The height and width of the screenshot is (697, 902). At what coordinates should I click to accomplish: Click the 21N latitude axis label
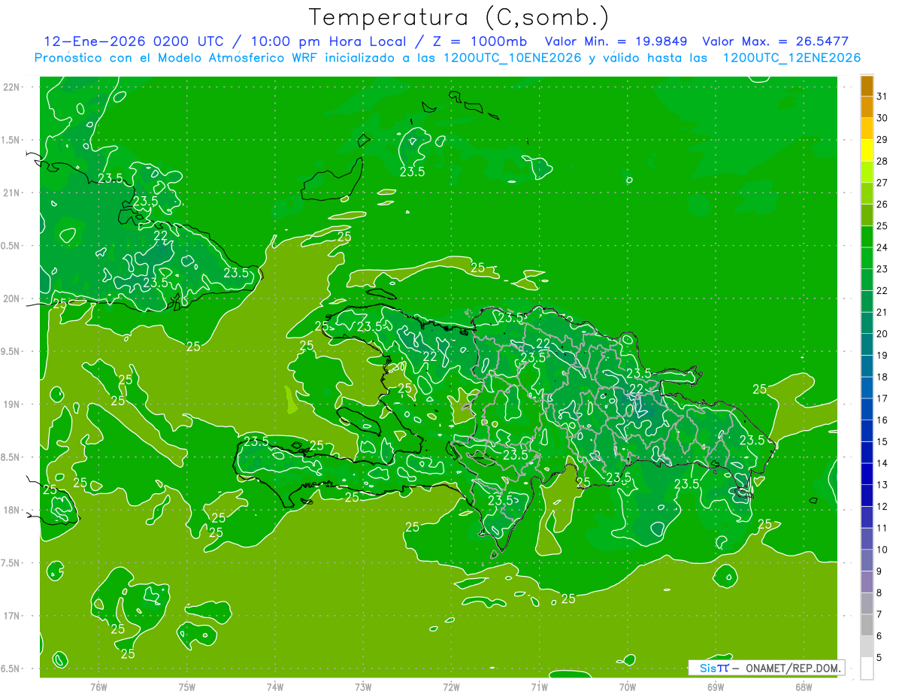click(x=13, y=192)
